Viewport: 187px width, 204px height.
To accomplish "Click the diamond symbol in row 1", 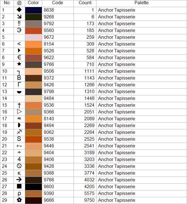I will click(x=19, y=10).
